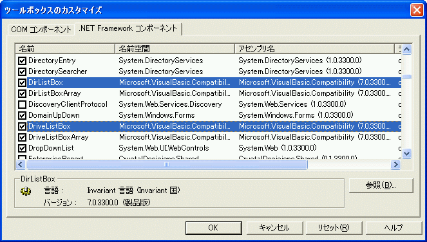Click the System.Web.UI.WebControls namespace cell

pos(164,148)
